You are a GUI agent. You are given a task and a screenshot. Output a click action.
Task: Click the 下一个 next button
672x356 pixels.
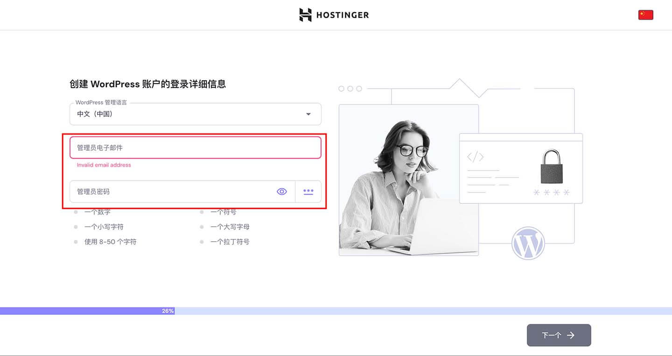(559, 335)
